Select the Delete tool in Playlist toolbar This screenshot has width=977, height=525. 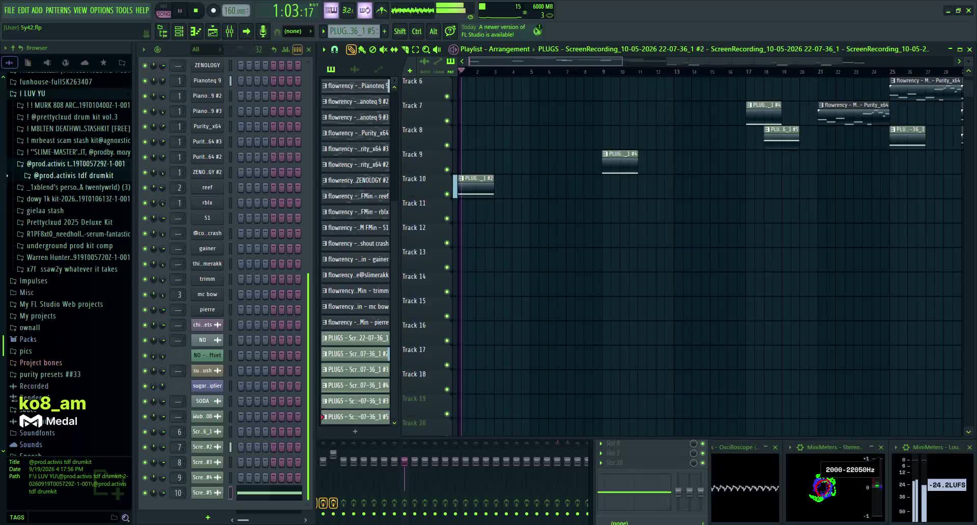tap(372, 49)
